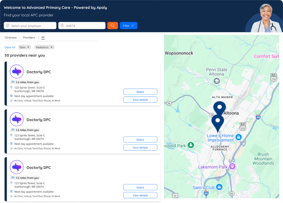Click Penn State Altoona school marker
The height and width of the screenshot is (203, 283).
[217, 81]
